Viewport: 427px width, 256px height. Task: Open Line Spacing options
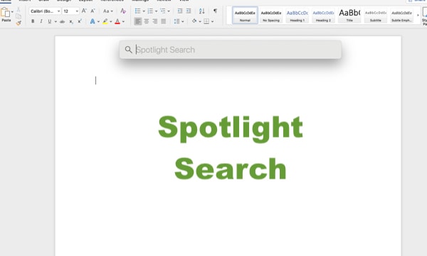(179, 21)
